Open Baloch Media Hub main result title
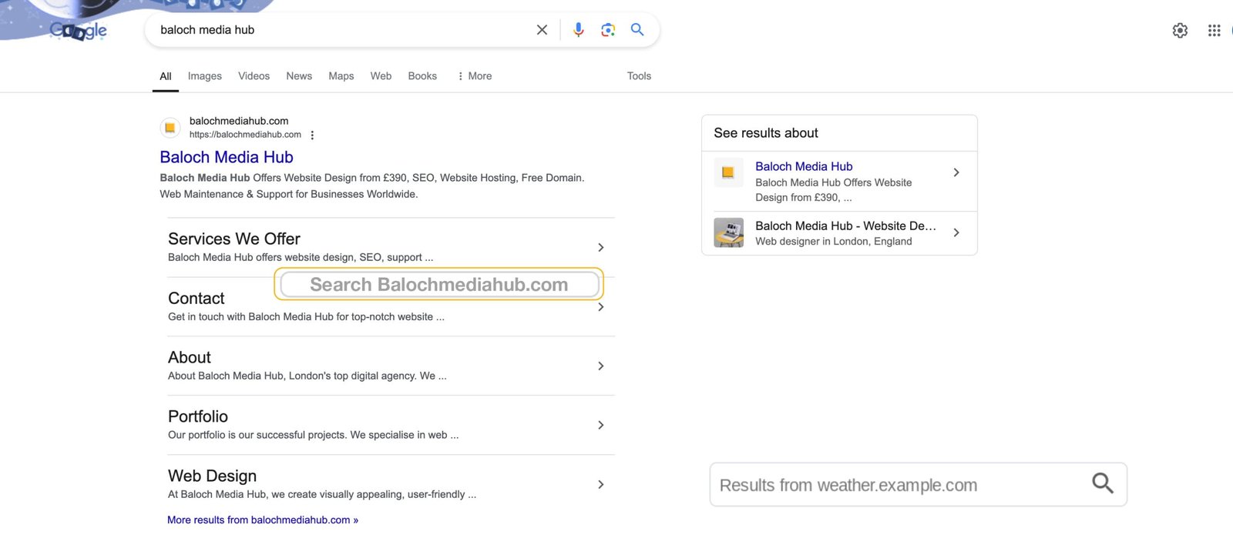 pos(227,157)
